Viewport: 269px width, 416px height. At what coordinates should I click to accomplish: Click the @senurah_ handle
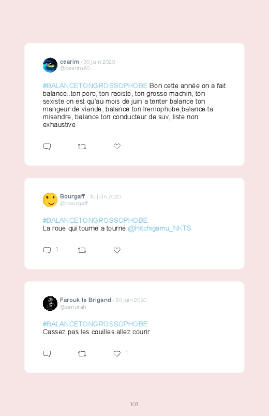pyautogui.click(x=74, y=307)
